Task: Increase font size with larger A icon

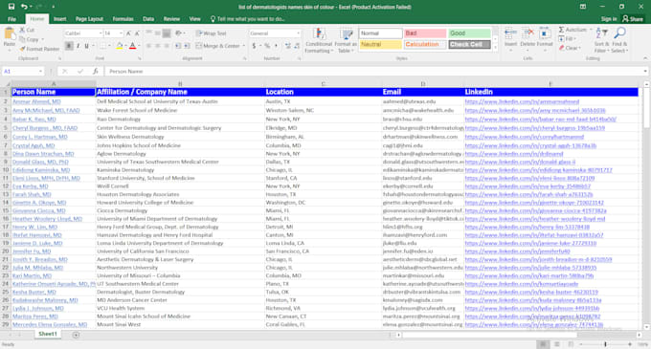Action: point(128,33)
